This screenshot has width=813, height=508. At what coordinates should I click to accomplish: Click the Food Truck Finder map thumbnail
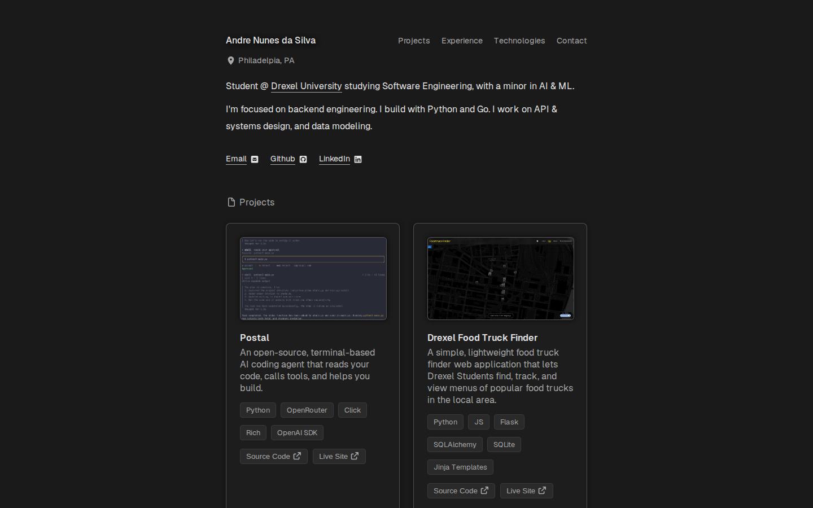501,278
